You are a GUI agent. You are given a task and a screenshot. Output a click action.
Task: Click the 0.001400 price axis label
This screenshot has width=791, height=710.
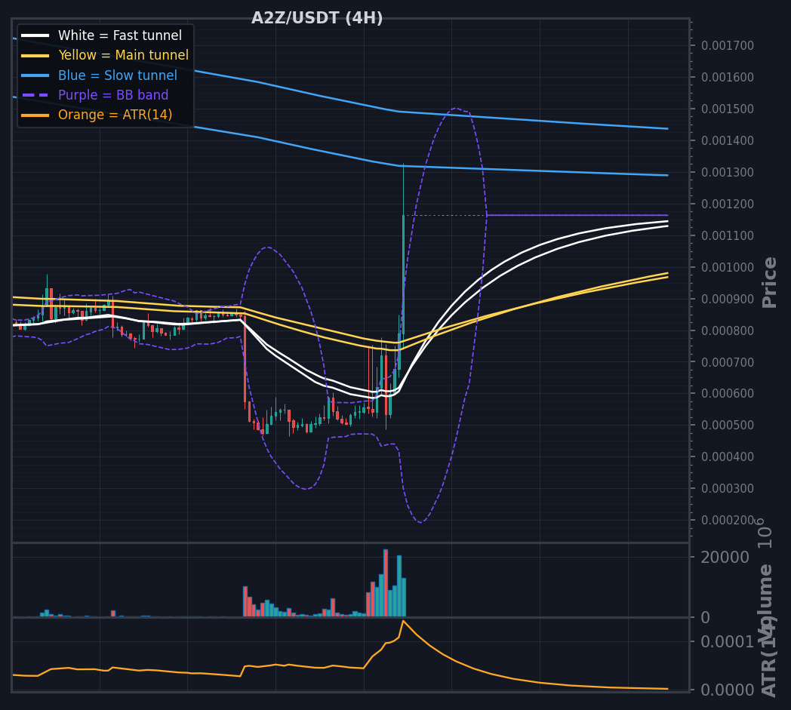pyautogui.click(x=728, y=140)
